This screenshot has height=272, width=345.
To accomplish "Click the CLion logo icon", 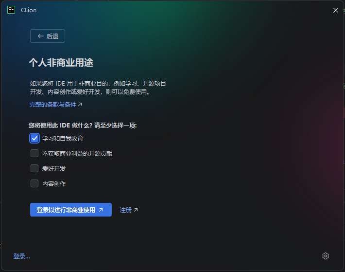I will tap(11, 10).
